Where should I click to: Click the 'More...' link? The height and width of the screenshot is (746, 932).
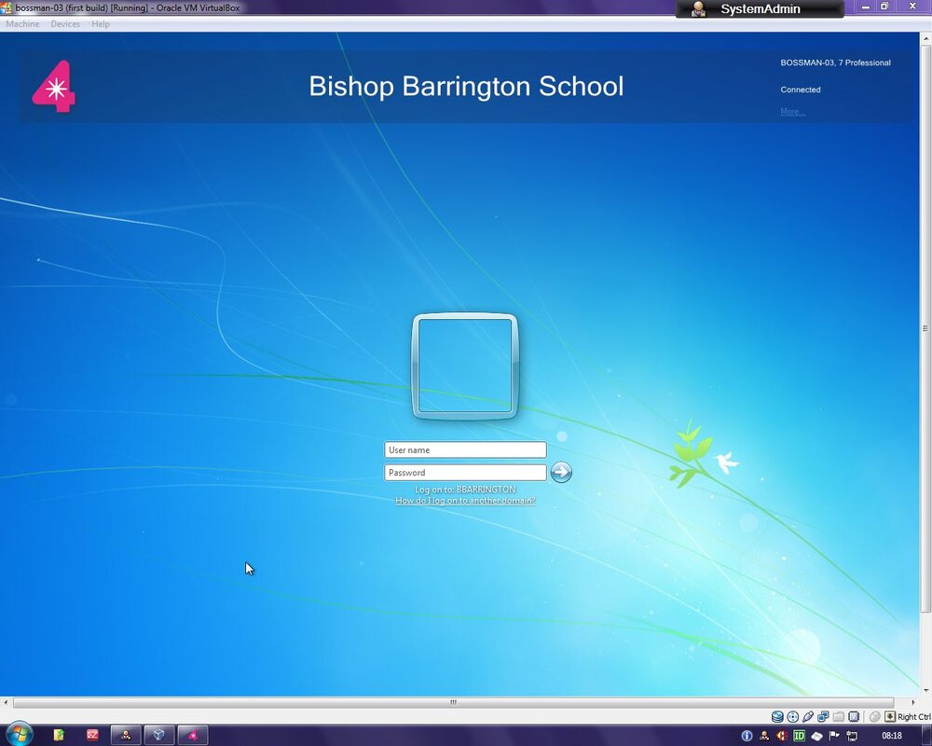(x=792, y=111)
